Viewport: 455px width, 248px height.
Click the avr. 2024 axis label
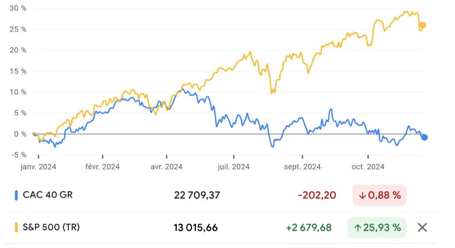pos(167,167)
